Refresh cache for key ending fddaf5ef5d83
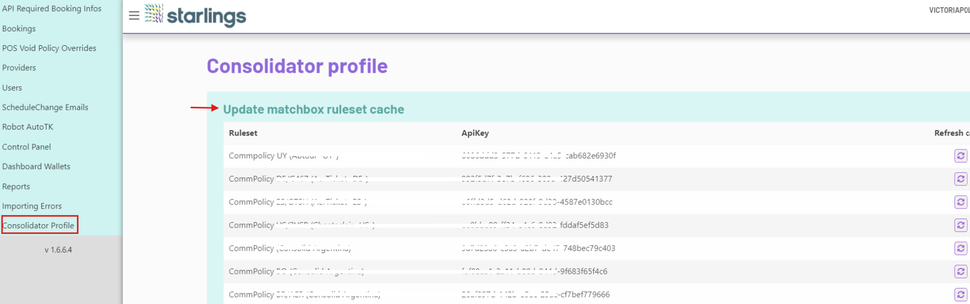The height and width of the screenshot is (304, 970). 960,225
